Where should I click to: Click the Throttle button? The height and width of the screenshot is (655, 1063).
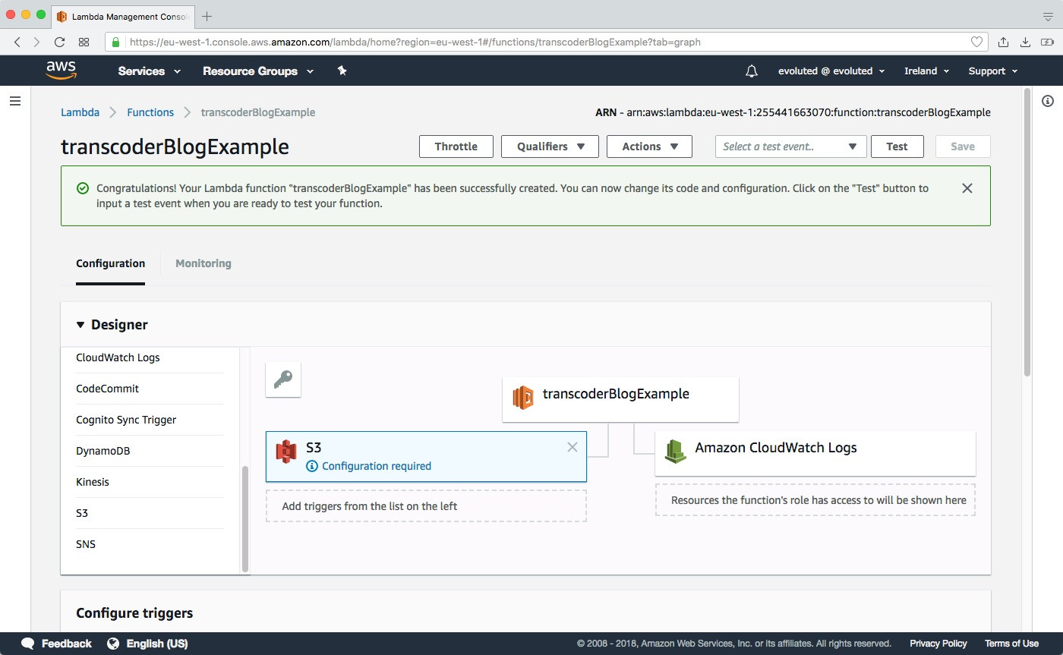tap(456, 146)
